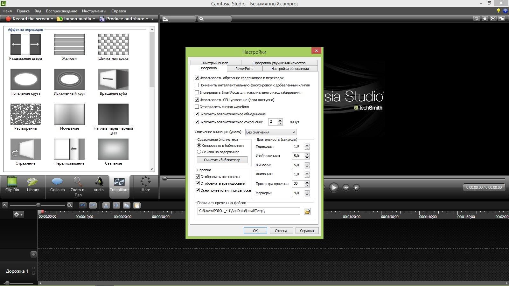Click Отмена in Настройки dialog
The width and height of the screenshot is (509, 286).
point(281,231)
